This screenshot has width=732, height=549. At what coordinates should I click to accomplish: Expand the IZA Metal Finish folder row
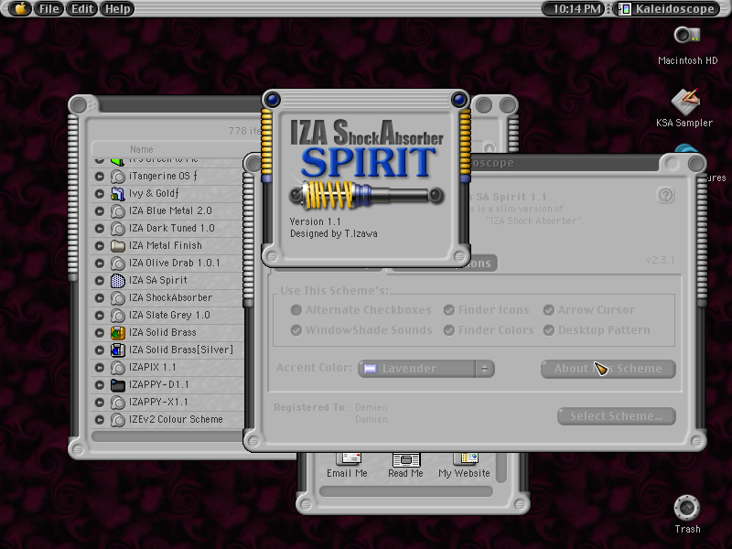tap(100, 246)
